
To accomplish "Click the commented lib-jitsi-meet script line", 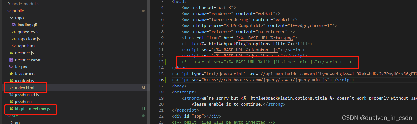I will 267,62.
